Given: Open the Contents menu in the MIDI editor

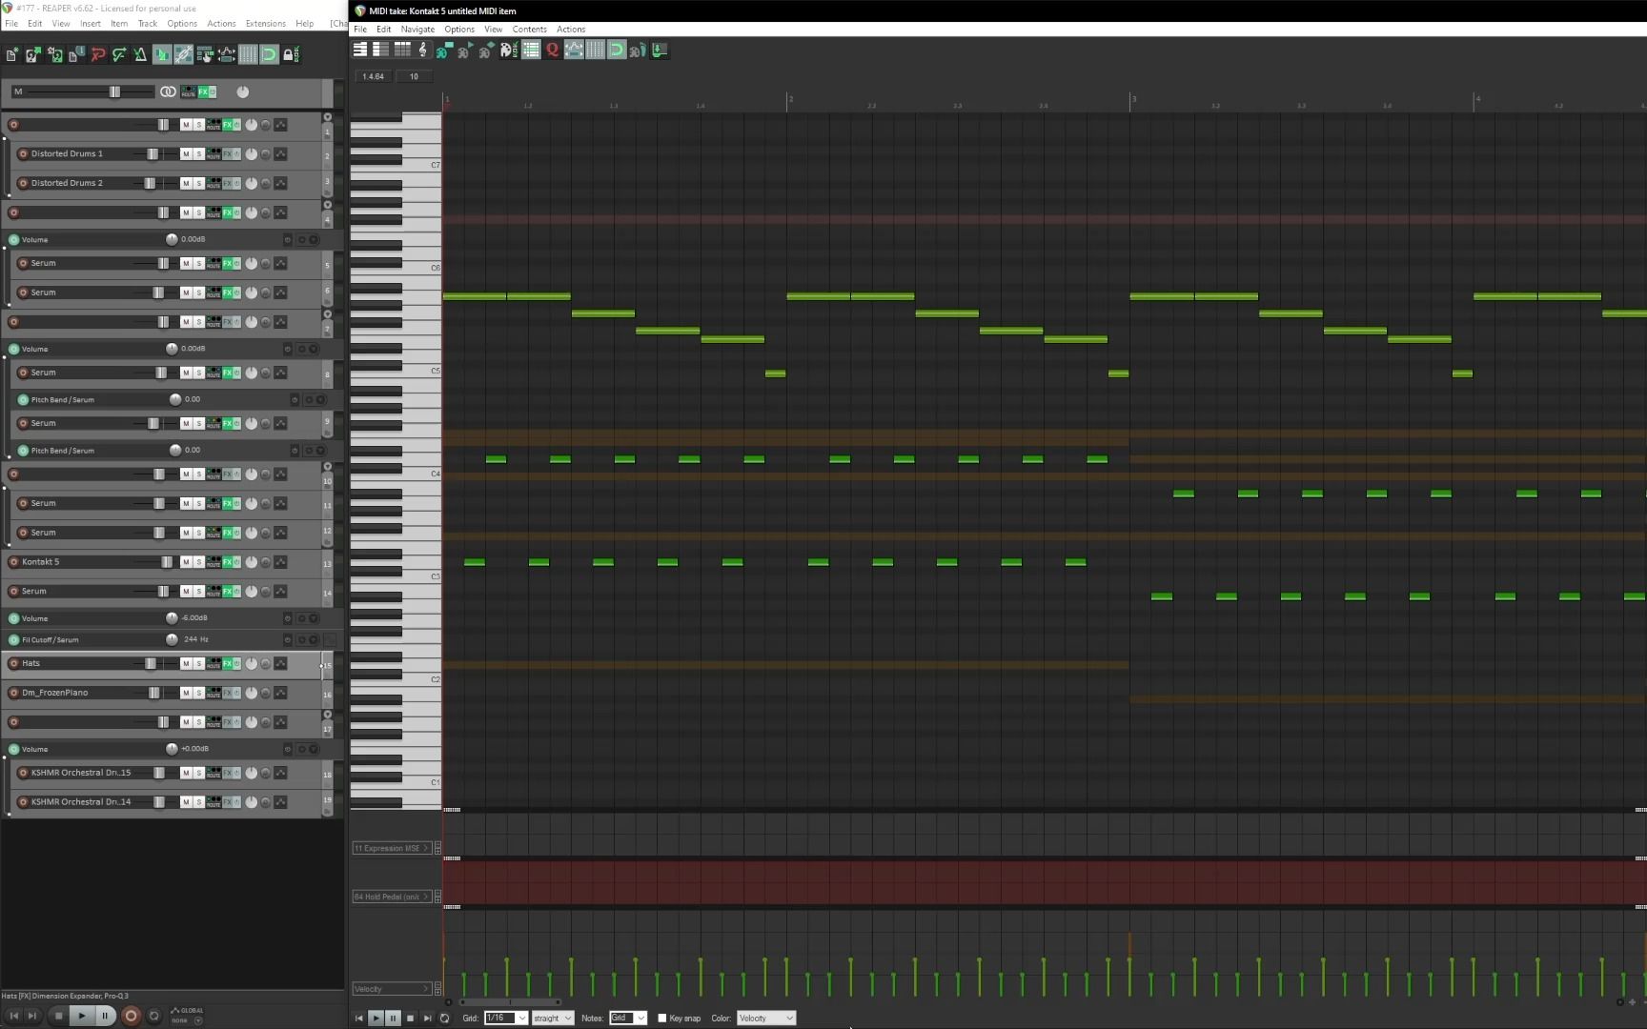Looking at the screenshot, I should [529, 30].
